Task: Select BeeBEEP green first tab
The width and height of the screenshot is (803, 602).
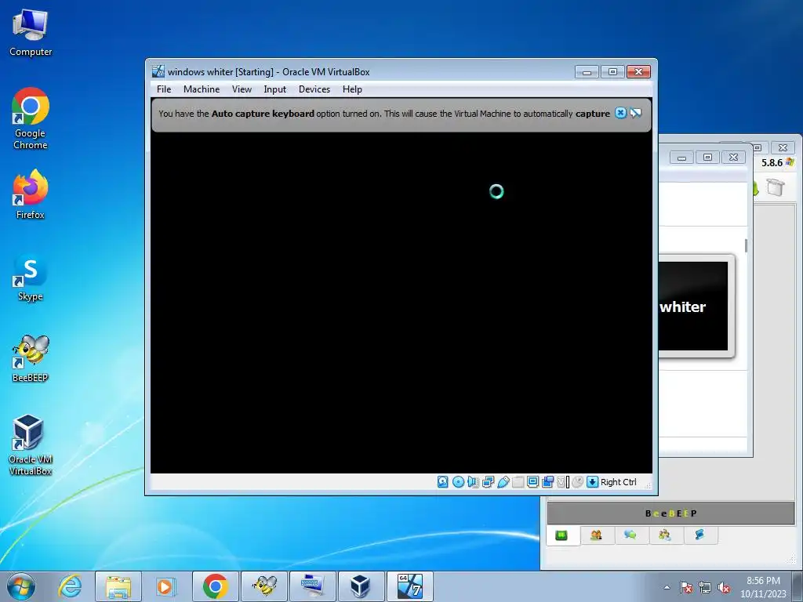Action: pos(561,535)
